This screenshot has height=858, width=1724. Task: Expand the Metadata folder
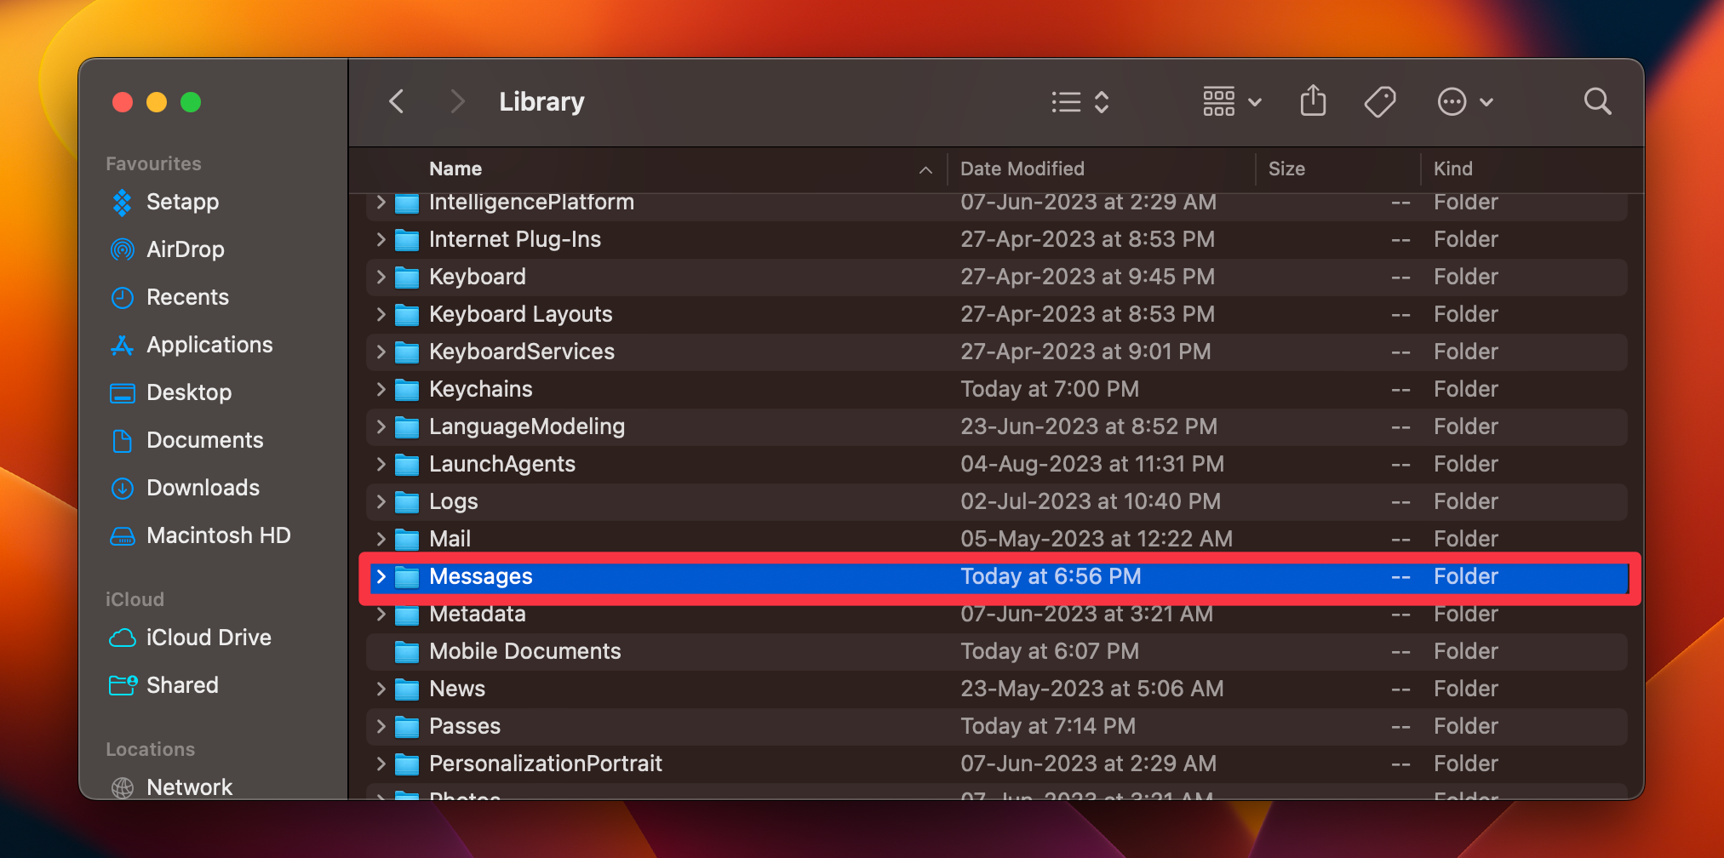381,614
